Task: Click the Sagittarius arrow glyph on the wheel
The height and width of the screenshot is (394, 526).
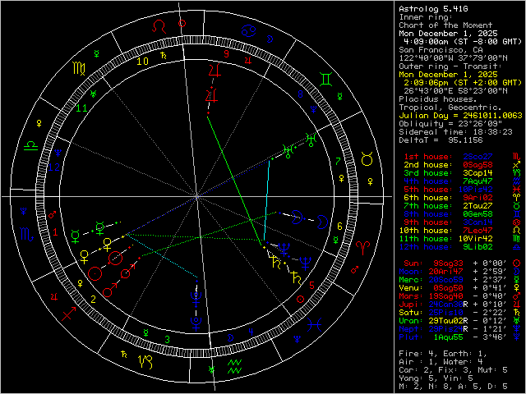Action: [69, 313]
